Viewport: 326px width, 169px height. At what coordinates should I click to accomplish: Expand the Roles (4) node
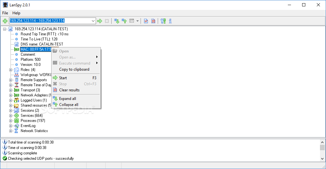click(10, 70)
